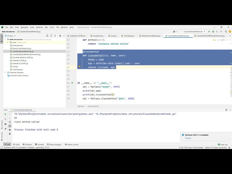Screen dimensions: 232x174
Task: Expand External Libraries node
Action: 5,72
